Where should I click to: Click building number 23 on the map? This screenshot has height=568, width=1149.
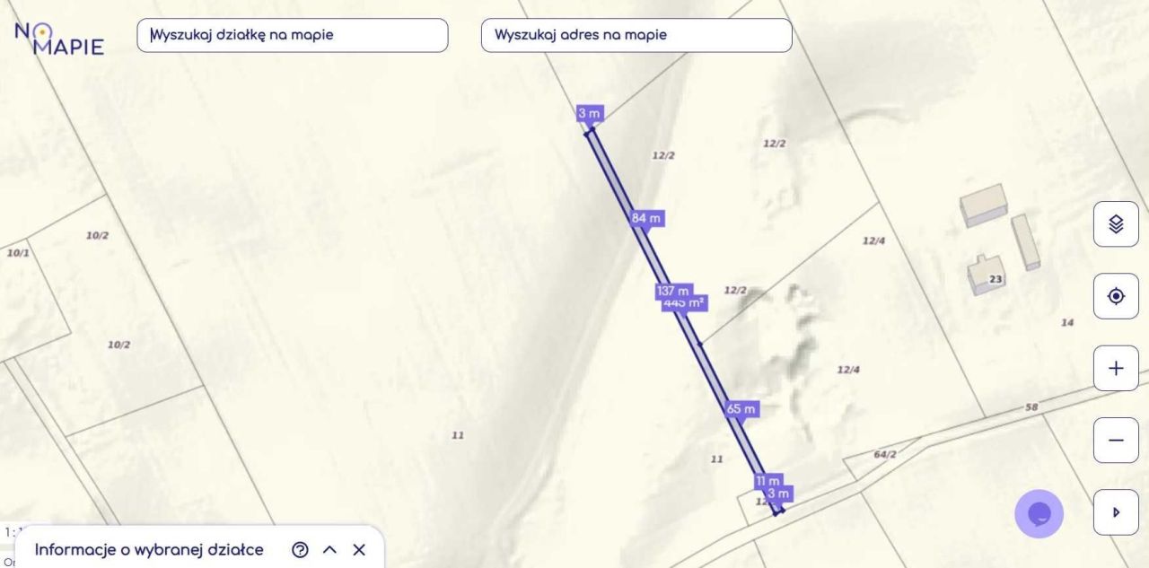click(x=995, y=280)
